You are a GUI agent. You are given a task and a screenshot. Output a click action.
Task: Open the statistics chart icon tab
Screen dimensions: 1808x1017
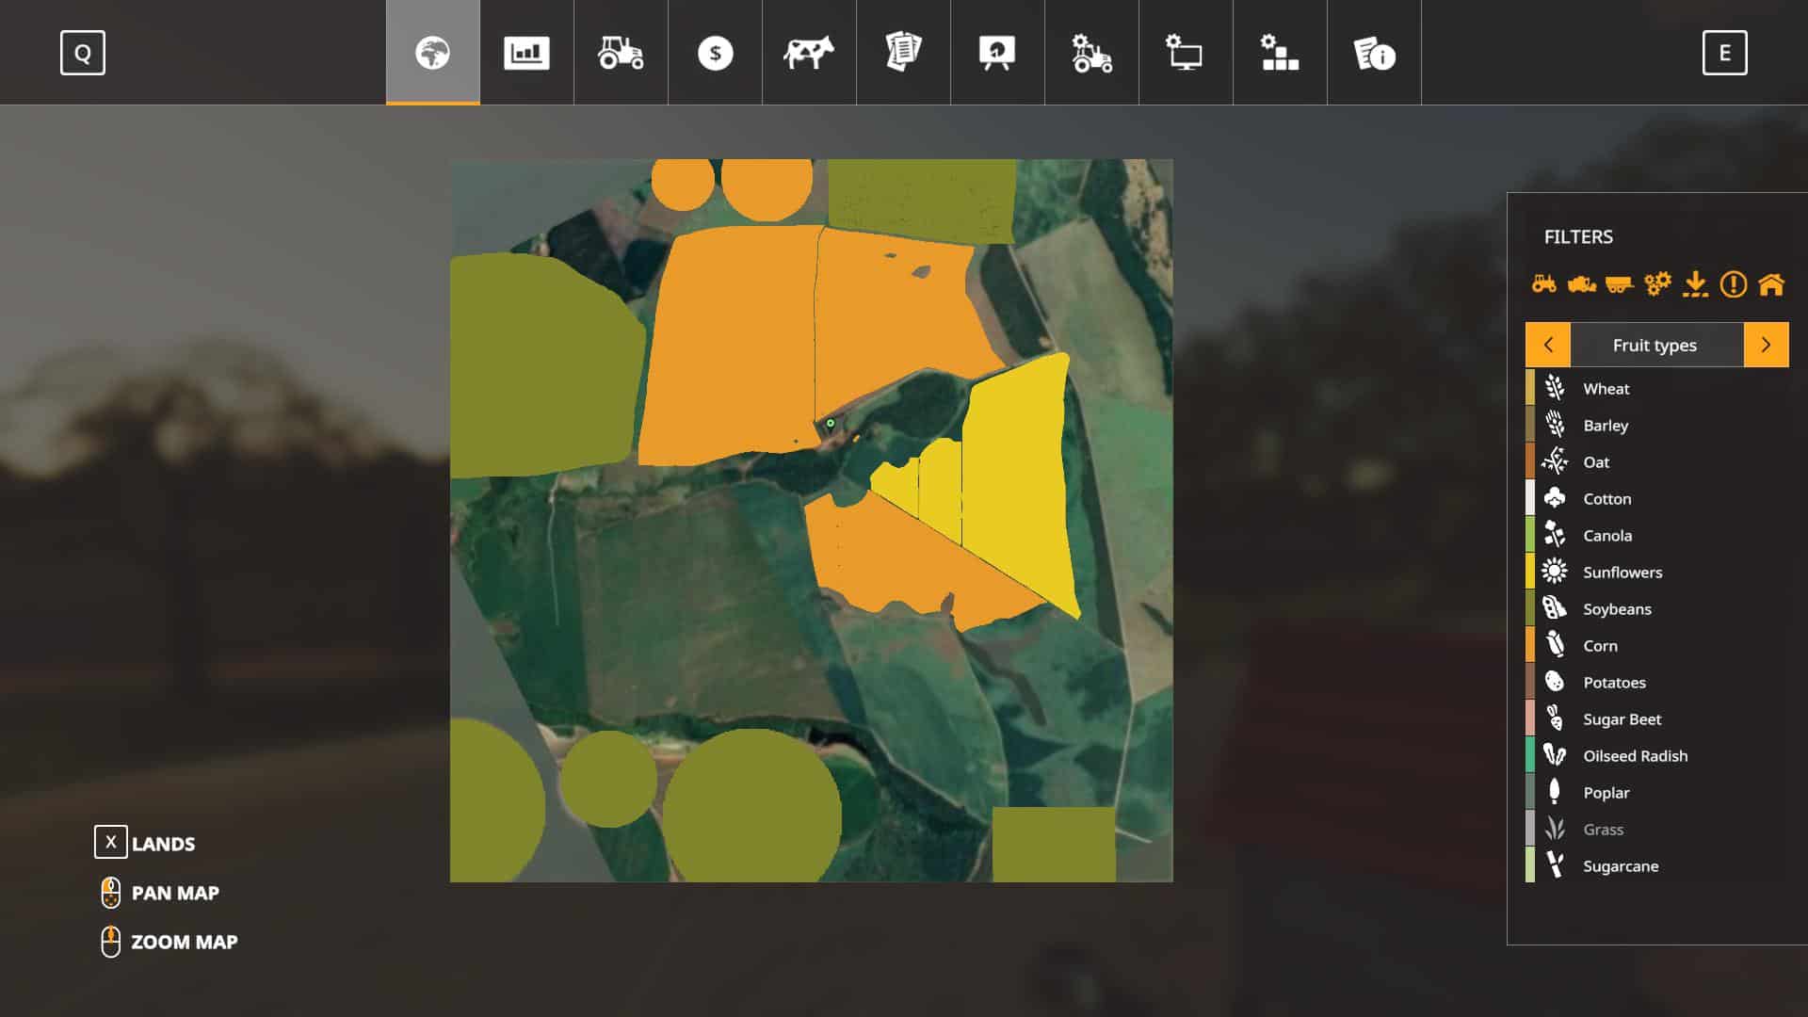(x=526, y=53)
